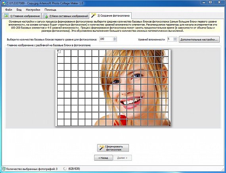
Task: Click the nesting levels input field
Action: click(170, 39)
